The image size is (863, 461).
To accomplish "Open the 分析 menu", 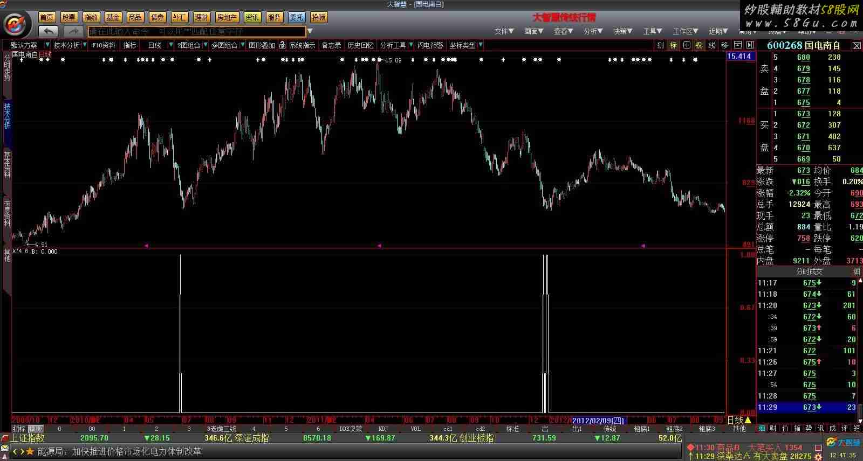I will pyautogui.click(x=593, y=31).
